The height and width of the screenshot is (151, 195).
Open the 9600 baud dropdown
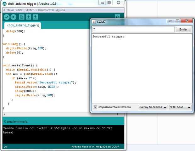point(180,107)
